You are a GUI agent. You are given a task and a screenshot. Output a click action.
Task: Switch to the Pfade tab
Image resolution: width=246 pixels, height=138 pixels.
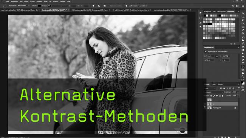point(214,84)
